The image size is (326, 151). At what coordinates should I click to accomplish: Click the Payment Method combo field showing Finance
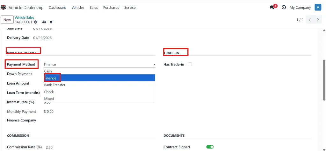99,65
